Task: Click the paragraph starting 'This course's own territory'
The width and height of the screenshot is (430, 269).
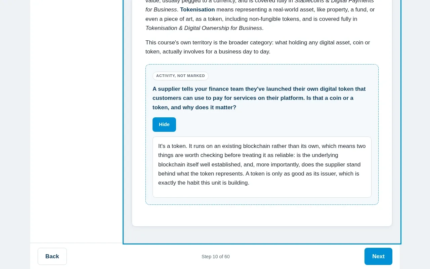Action: 258,47
